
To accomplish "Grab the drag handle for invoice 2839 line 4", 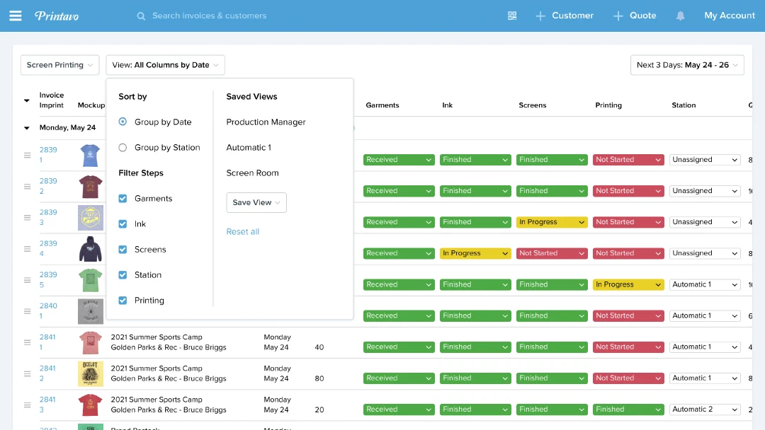I will [x=28, y=249].
